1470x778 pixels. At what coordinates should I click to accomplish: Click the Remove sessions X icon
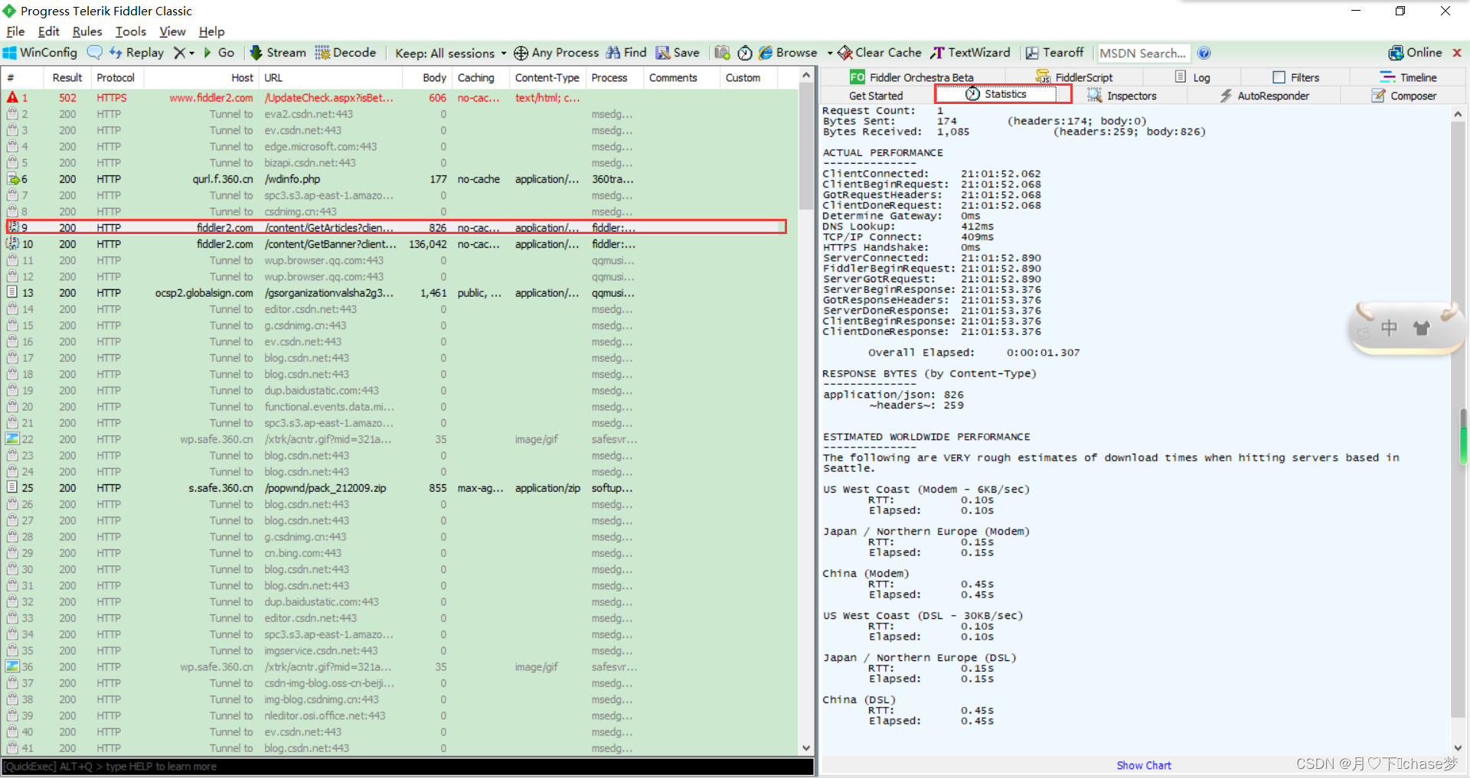[179, 53]
